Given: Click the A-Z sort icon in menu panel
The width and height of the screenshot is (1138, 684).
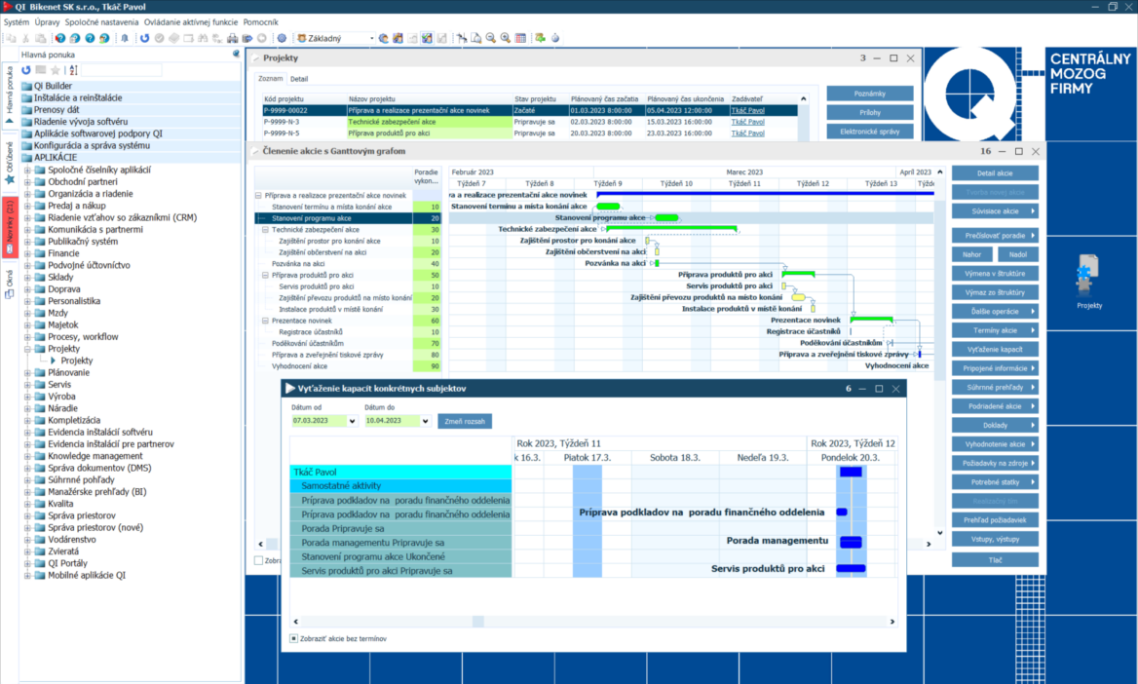Looking at the screenshot, I should coord(72,70).
